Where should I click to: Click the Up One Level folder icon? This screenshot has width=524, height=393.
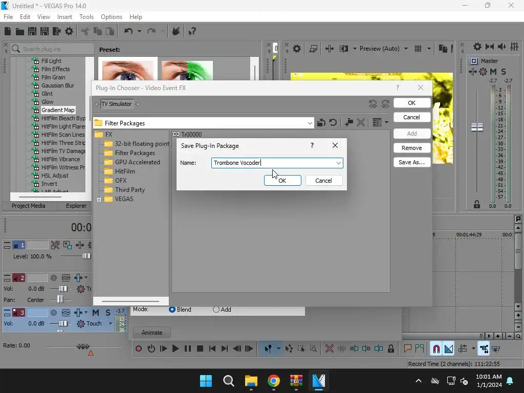point(321,123)
